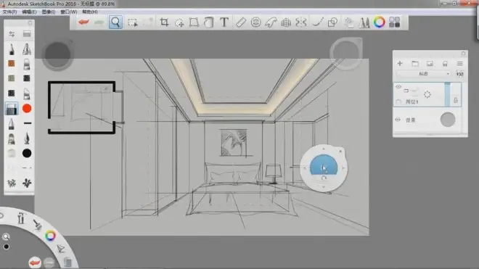Select the red round brush
479x269 pixels.
[27, 108]
